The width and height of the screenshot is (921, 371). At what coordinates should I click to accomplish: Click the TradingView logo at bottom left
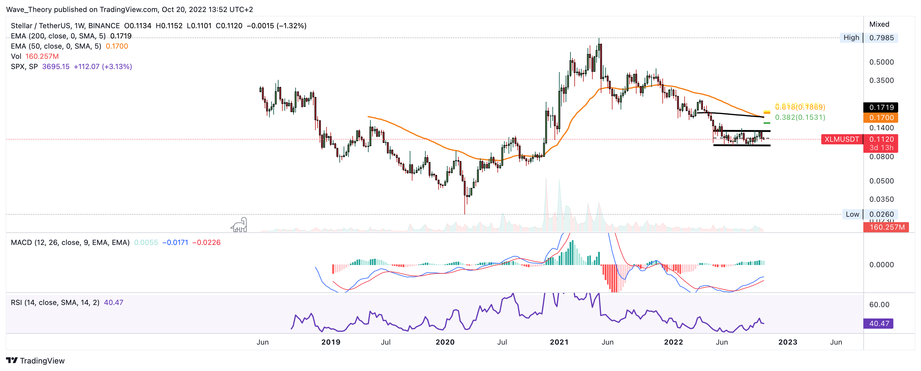coord(35,360)
